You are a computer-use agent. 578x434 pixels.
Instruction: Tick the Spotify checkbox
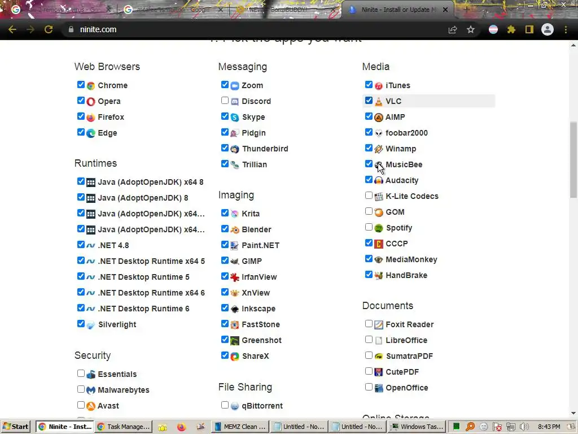(x=369, y=227)
